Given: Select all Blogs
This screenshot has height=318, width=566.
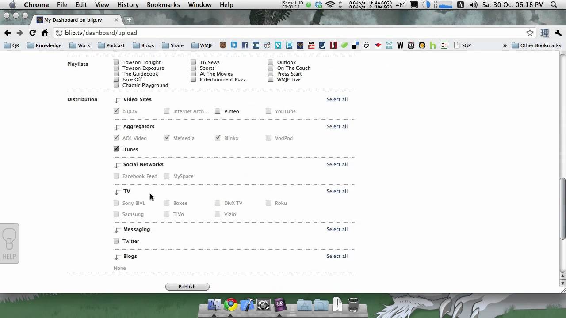Looking at the screenshot, I should click(337, 256).
